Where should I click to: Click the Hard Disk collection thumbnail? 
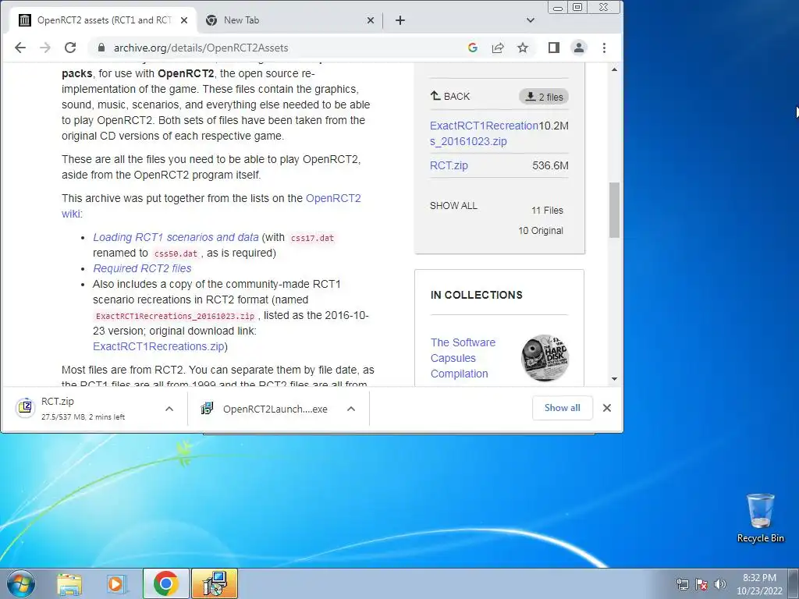coord(545,357)
